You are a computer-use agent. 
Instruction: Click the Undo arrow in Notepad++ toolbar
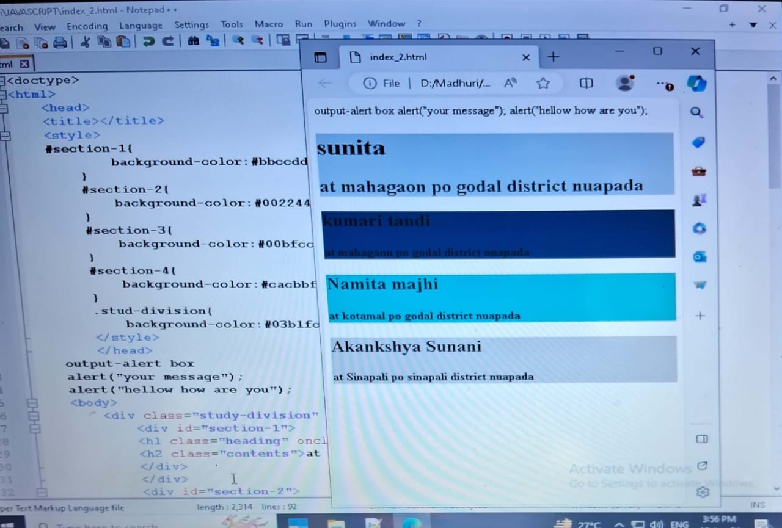148,42
